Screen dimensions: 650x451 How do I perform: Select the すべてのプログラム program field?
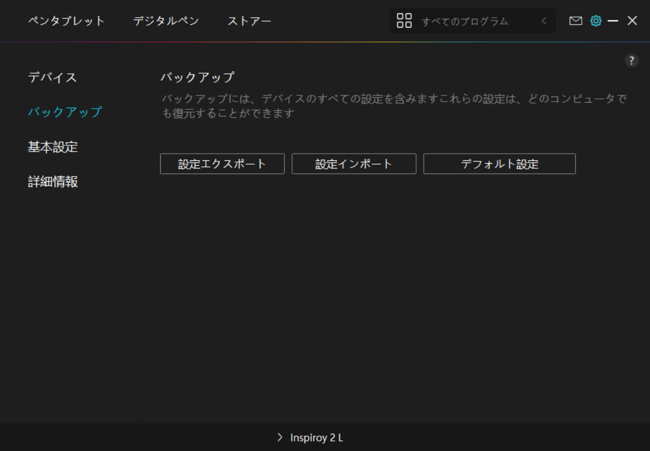465,22
